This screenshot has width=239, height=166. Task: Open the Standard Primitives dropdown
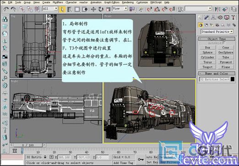coord(217,32)
